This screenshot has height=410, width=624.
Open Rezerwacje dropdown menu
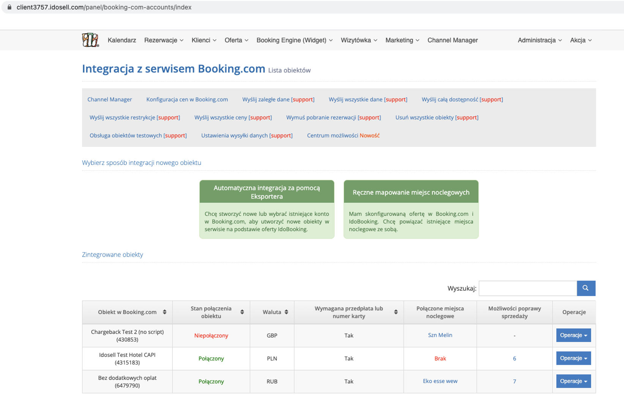coord(164,40)
